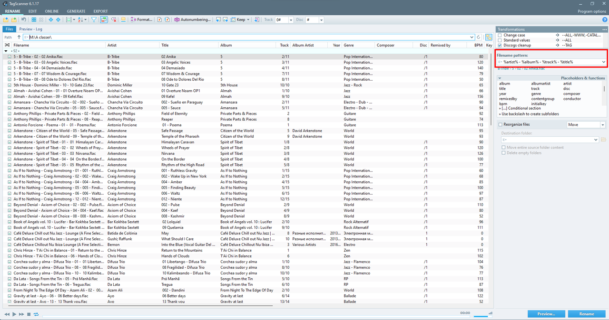Collapse the Placeholders & functions section

tap(500, 78)
